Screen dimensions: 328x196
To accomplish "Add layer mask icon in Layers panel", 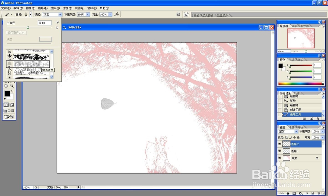I will coord(294,193).
